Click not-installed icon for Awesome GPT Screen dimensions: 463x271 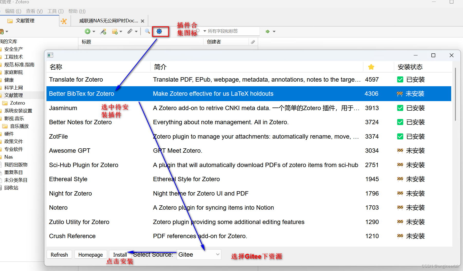[x=400, y=151]
